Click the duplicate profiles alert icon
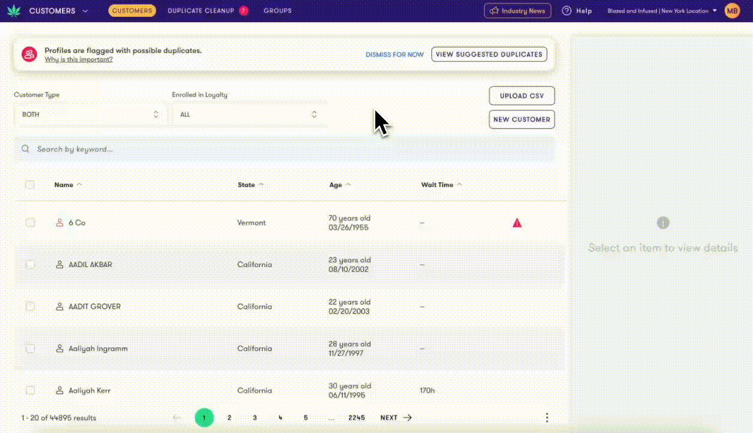This screenshot has width=753, height=433. (x=29, y=55)
